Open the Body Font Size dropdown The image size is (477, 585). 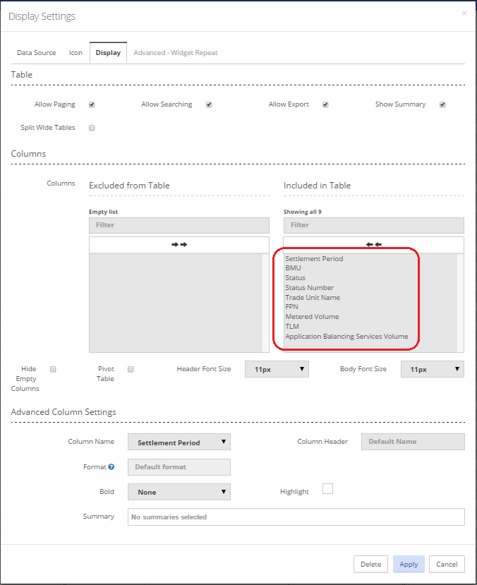click(x=433, y=369)
